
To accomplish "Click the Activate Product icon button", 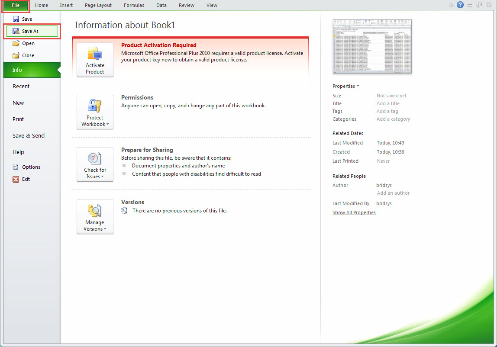I will [x=95, y=60].
